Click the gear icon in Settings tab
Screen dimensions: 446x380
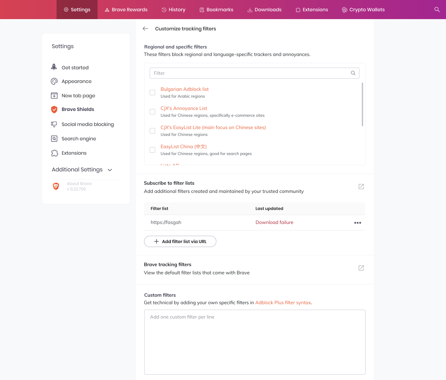click(x=66, y=10)
